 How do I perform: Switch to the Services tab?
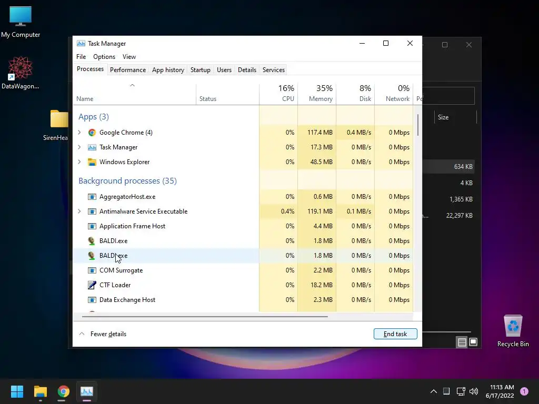[274, 70]
